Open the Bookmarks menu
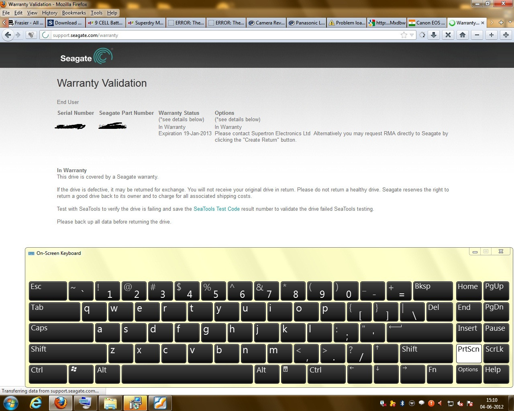 [74, 13]
